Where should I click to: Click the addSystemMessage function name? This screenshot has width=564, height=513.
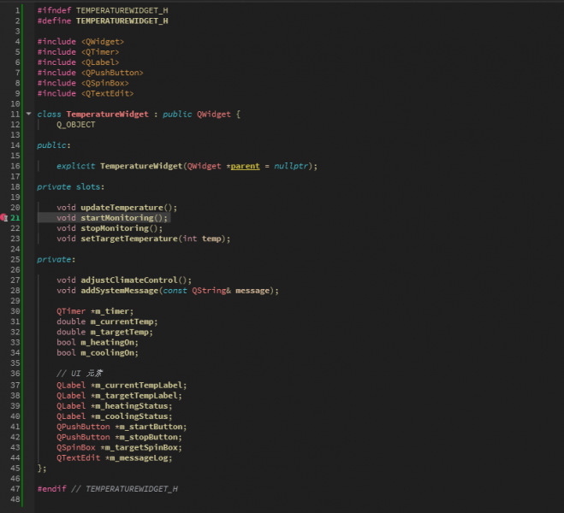click(120, 291)
